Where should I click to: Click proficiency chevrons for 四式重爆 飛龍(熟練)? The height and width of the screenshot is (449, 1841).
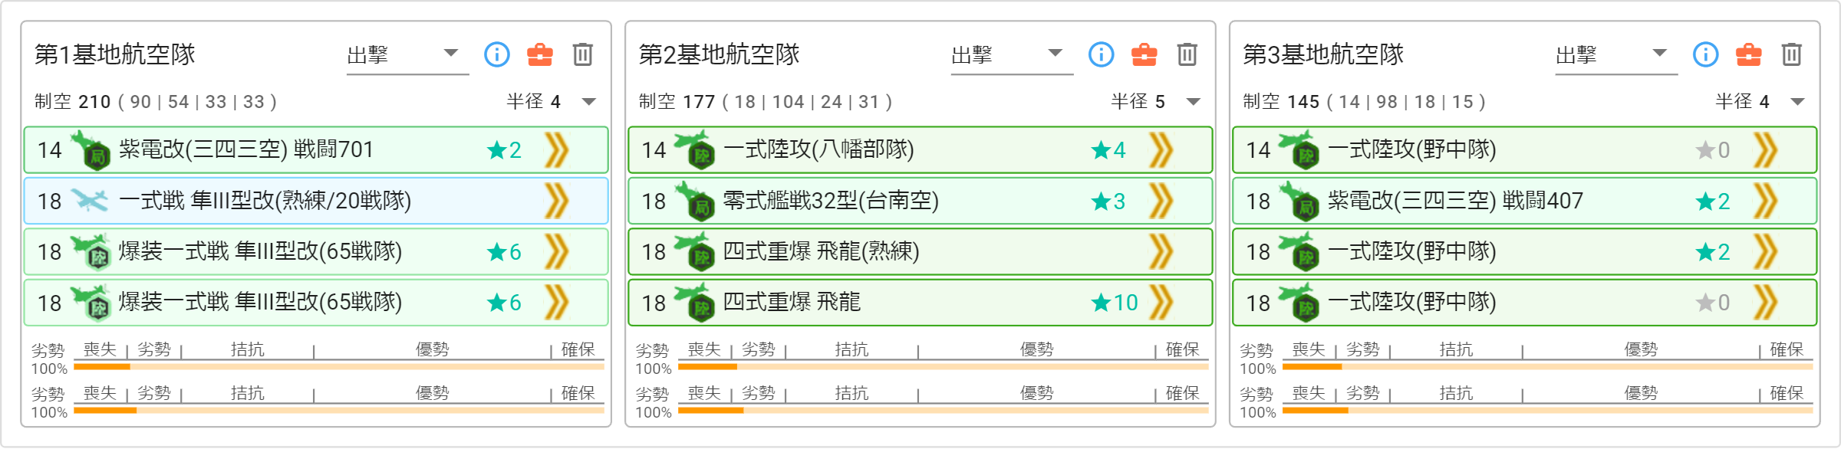click(1161, 252)
